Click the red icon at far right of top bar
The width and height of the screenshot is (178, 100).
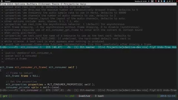pos(177,1)
